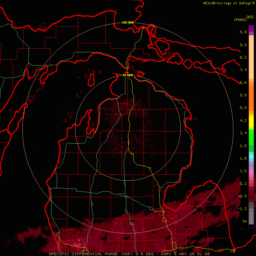Image resolution: width=256 pixels, height=256 pixels.
Task: Select the 0.2 legend value
Action: [x=243, y=184]
